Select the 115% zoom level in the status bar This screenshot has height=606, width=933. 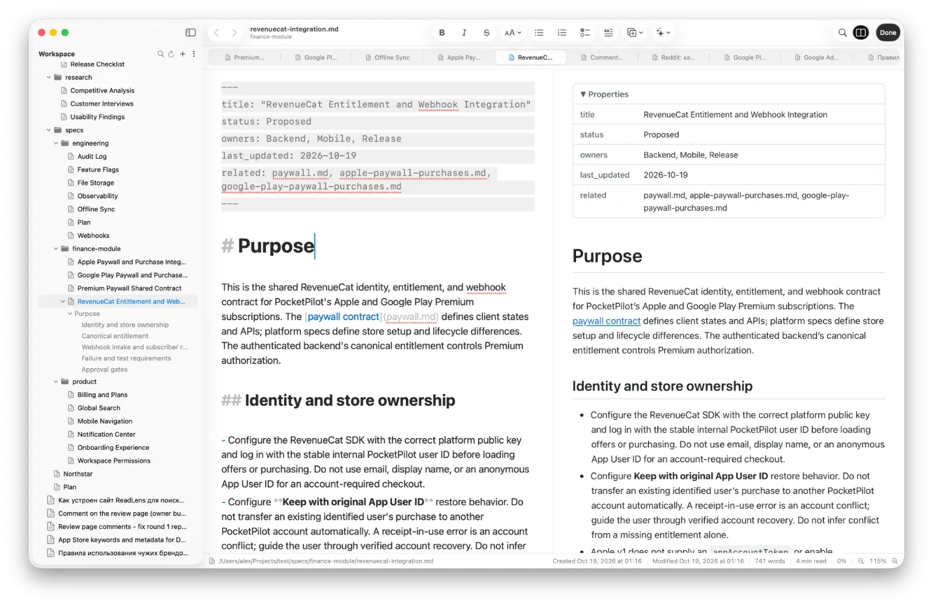pos(878,561)
